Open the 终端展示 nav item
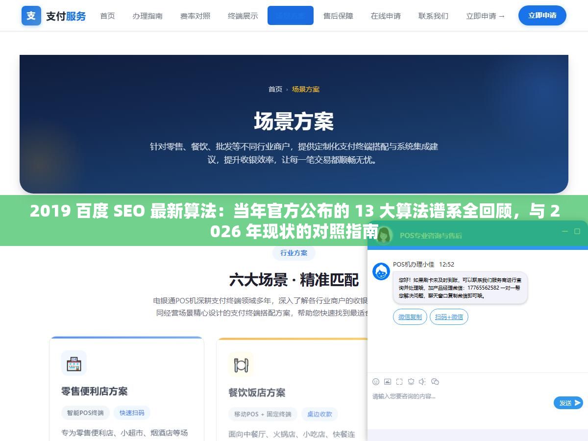 243,16
